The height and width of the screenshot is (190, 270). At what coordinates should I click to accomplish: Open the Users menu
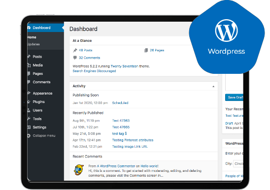click(37, 110)
